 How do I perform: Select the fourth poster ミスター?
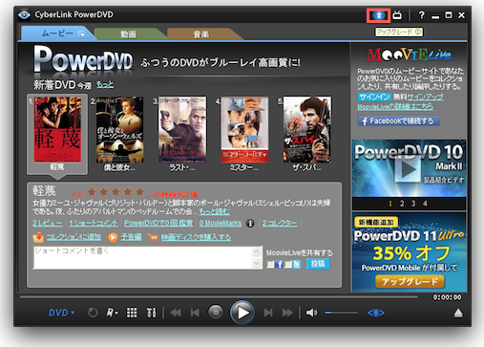click(244, 130)
